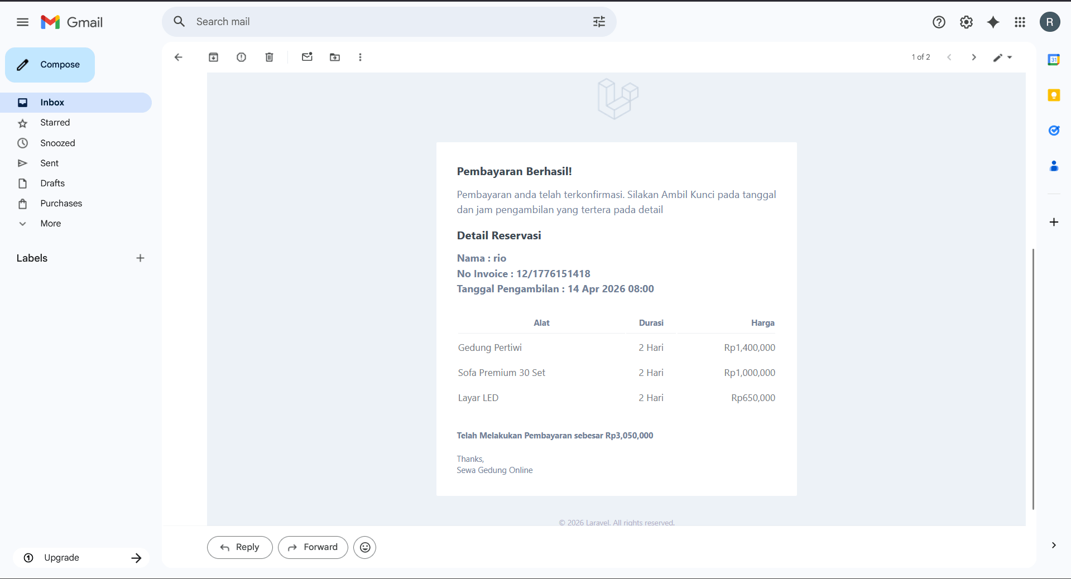Hide the side panel chevron
This screenshot has height=579, width=1071.
tap(1054, 545)
